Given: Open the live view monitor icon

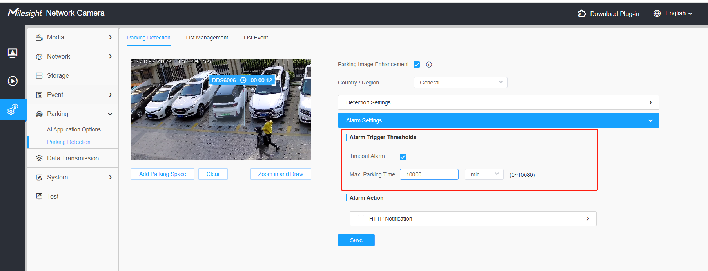Looking at the screenshot, I should [13, 53].
